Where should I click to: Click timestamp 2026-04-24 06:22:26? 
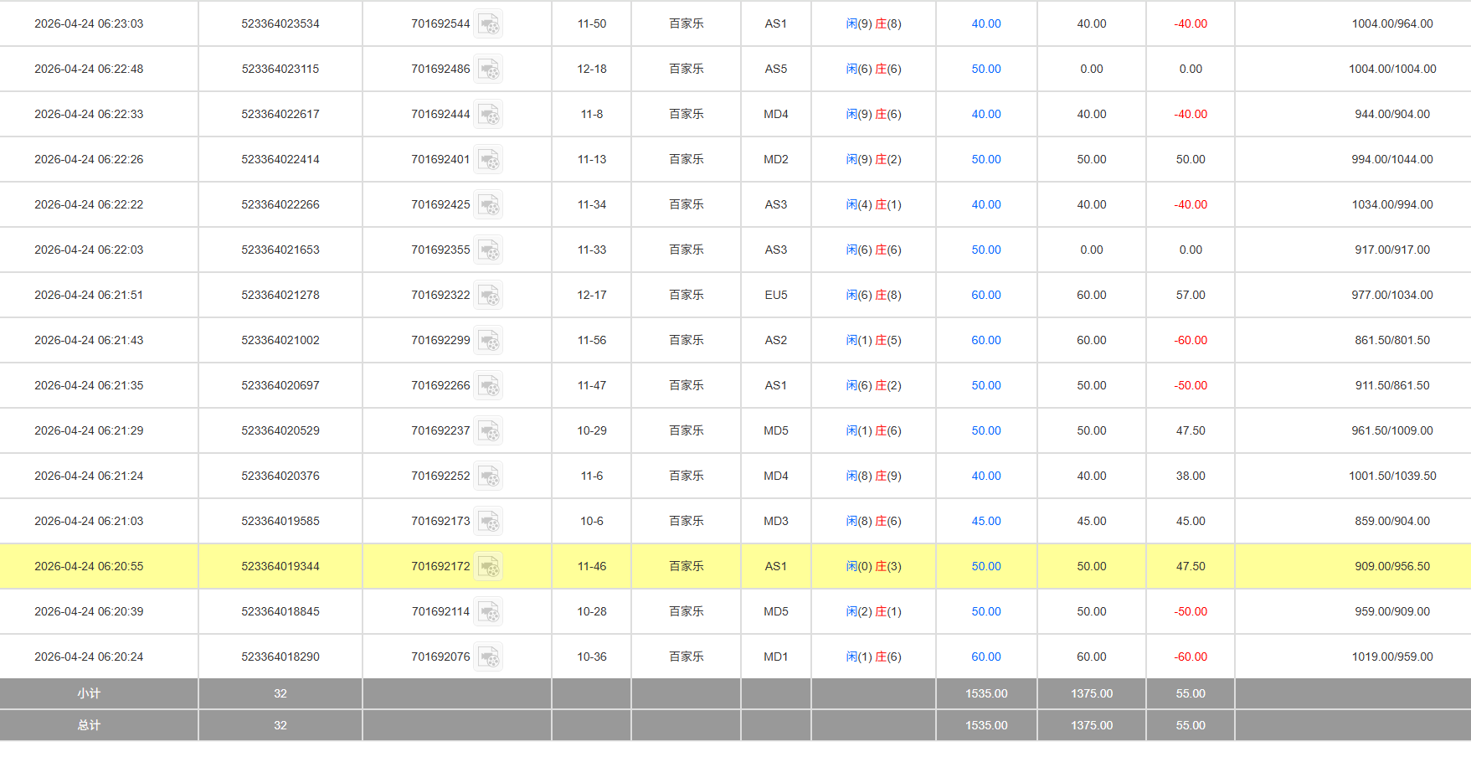(89, 159)
